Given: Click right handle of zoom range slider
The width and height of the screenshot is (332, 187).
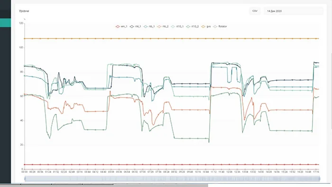Looking at the screenshot, I should point(319,179).
